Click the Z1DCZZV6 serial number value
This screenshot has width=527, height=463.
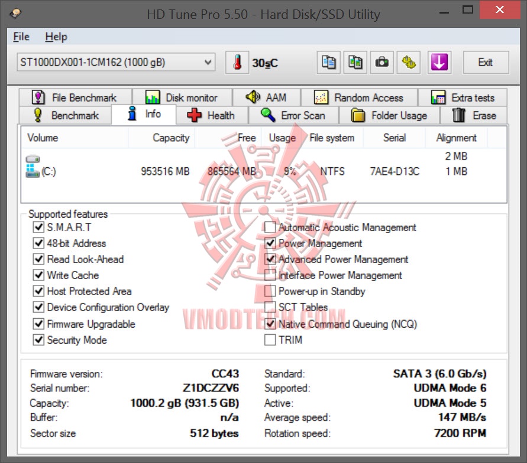point(211,388)
